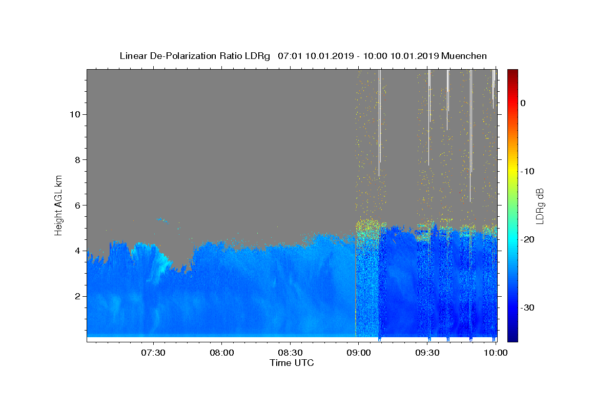This screenshot has width=615, height=410.
Task: Click the 09:00 time tick label
Action: tap(359, 353)
